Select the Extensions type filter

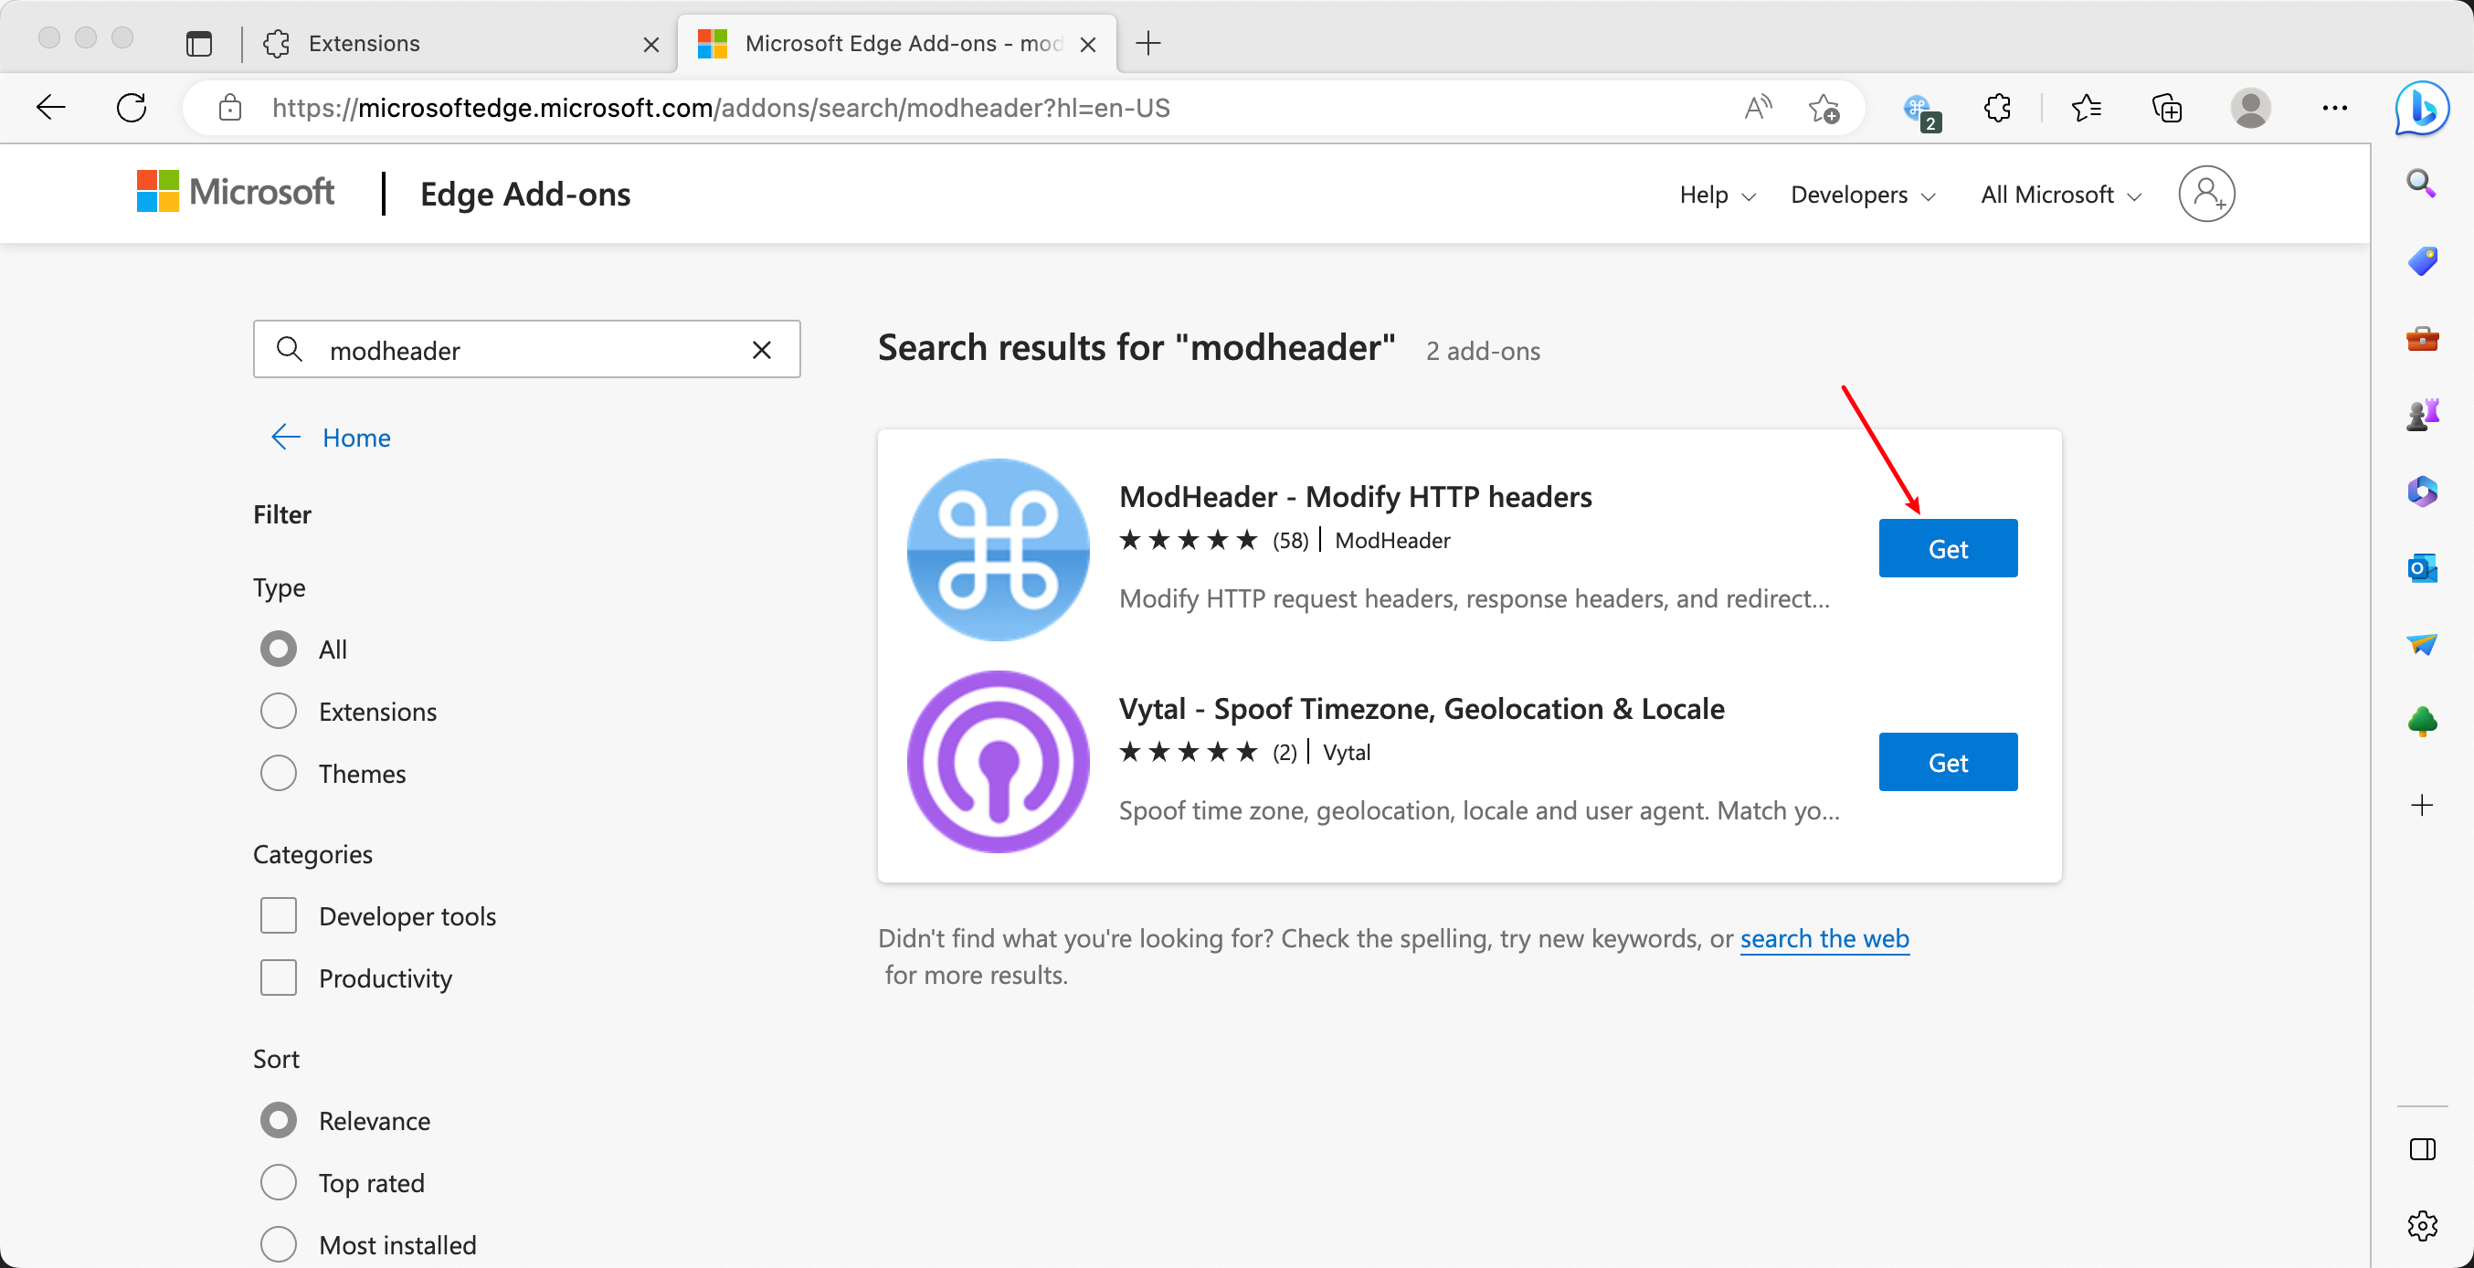(x=279, y=711)
